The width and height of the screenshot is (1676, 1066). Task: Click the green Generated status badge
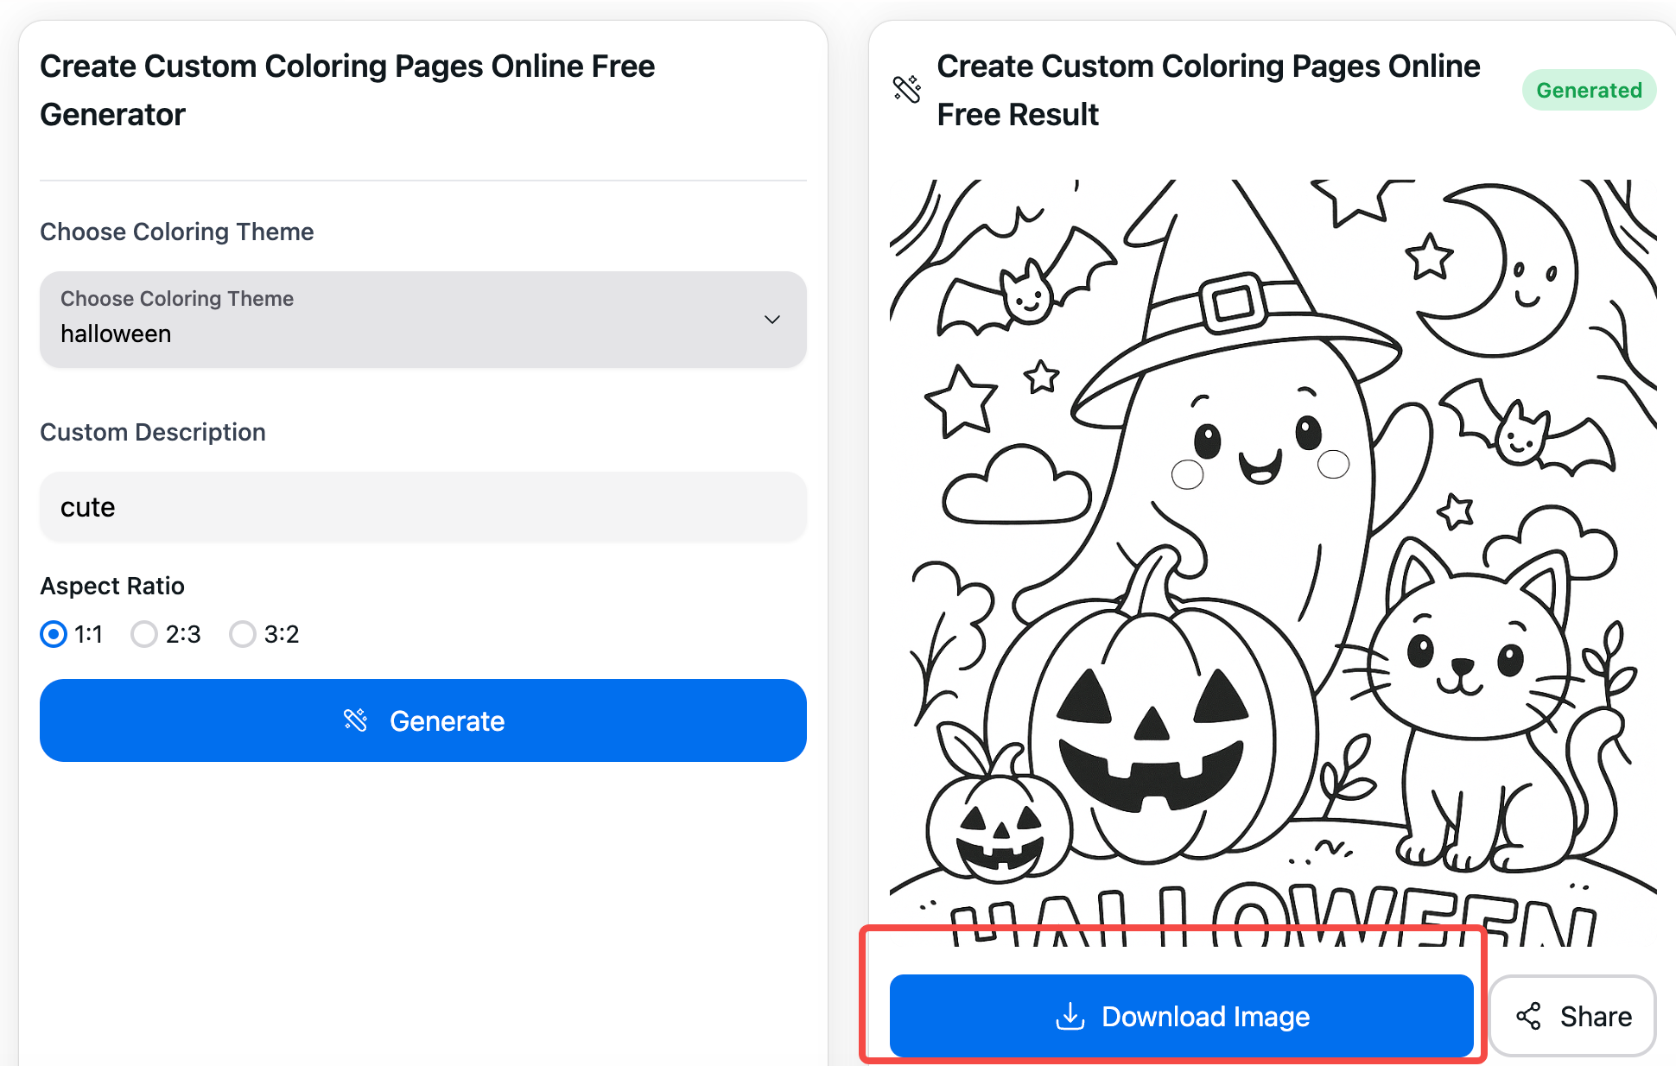(1588, 90)
